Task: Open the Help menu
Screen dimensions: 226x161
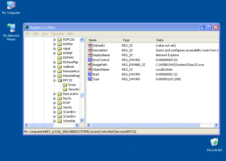Action: click(x=70, y=34)
